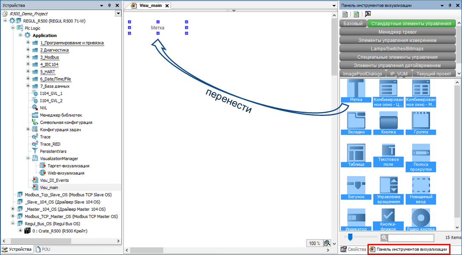Pick the Полоса прокрутки scrollbar element
This screenshot has height=255, width=462.
click(421, 156)
